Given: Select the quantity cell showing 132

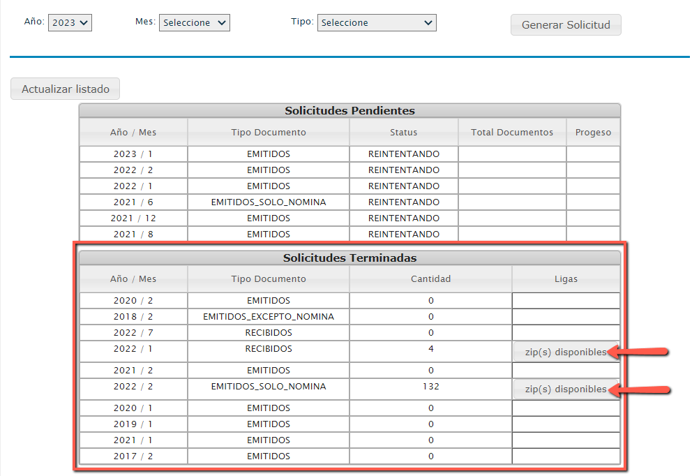Looking at the screenshot, I should 430,386.
